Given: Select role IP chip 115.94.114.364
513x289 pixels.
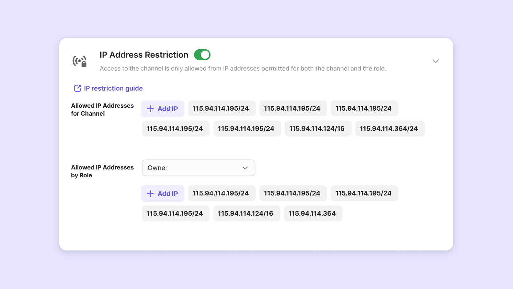Looking at the screenshot, I should 313,213.
